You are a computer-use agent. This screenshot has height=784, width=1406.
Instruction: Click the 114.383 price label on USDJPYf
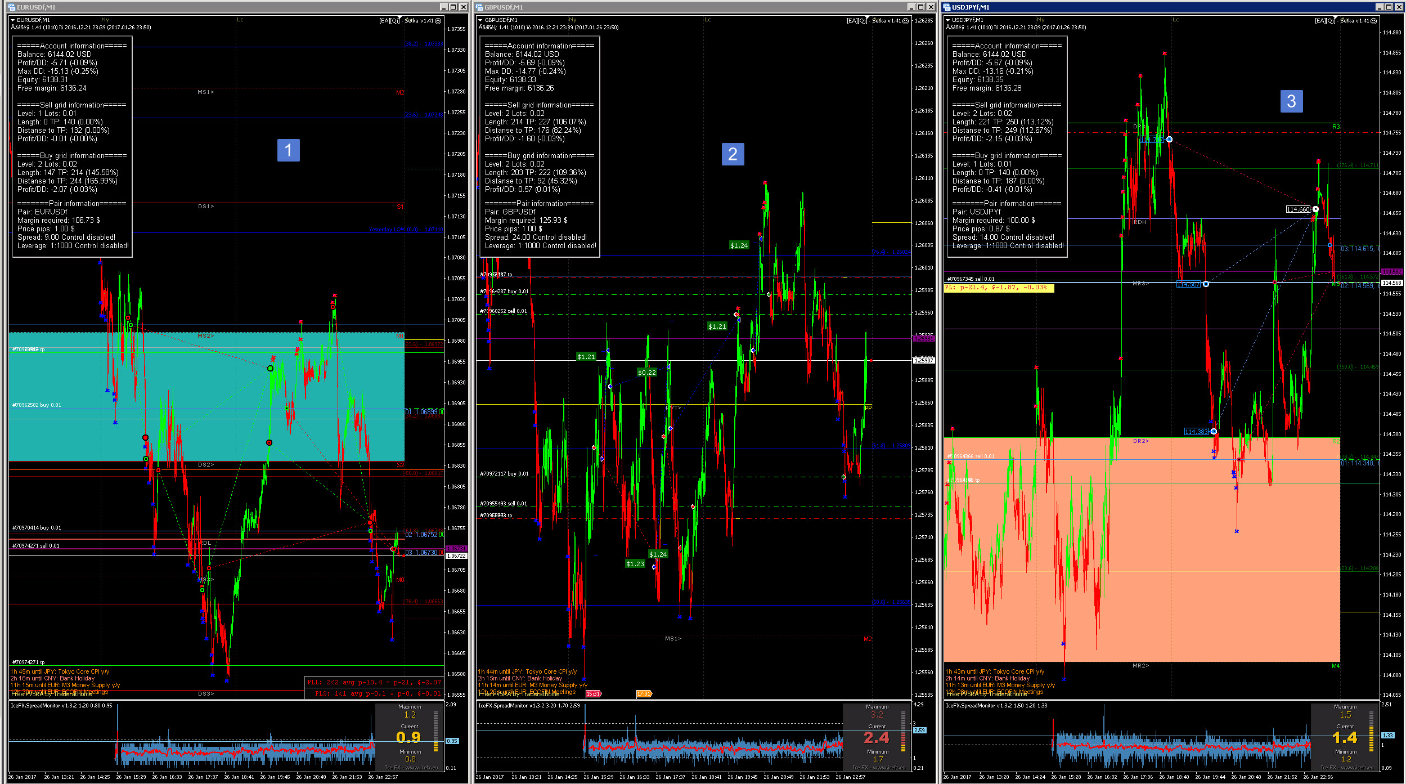tap(1196, 432)
